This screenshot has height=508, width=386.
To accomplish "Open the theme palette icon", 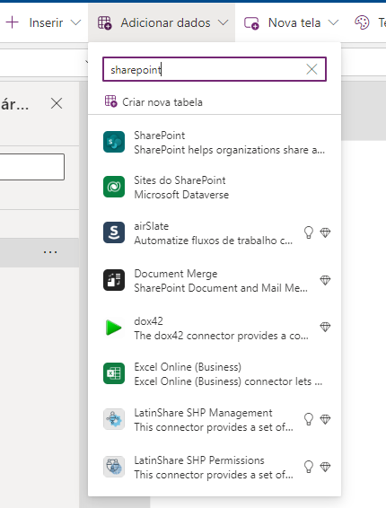I will 362,22.
